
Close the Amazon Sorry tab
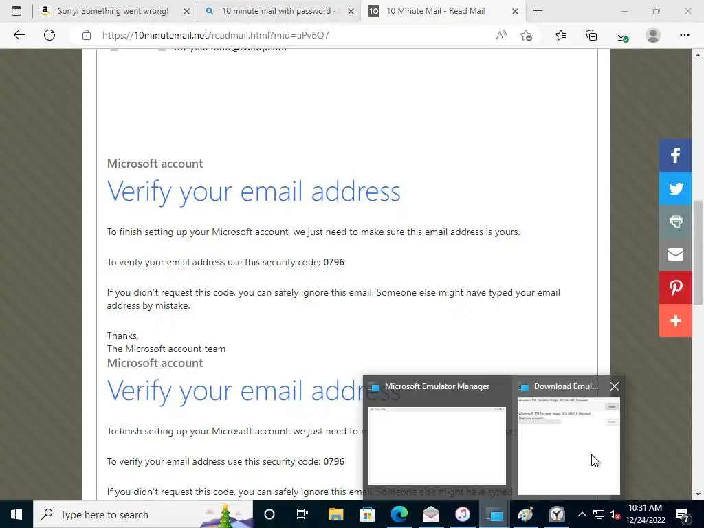tap(187, 11)
